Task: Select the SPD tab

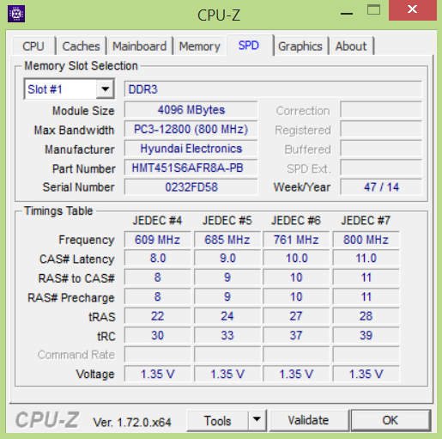Action: coord(250,46)
